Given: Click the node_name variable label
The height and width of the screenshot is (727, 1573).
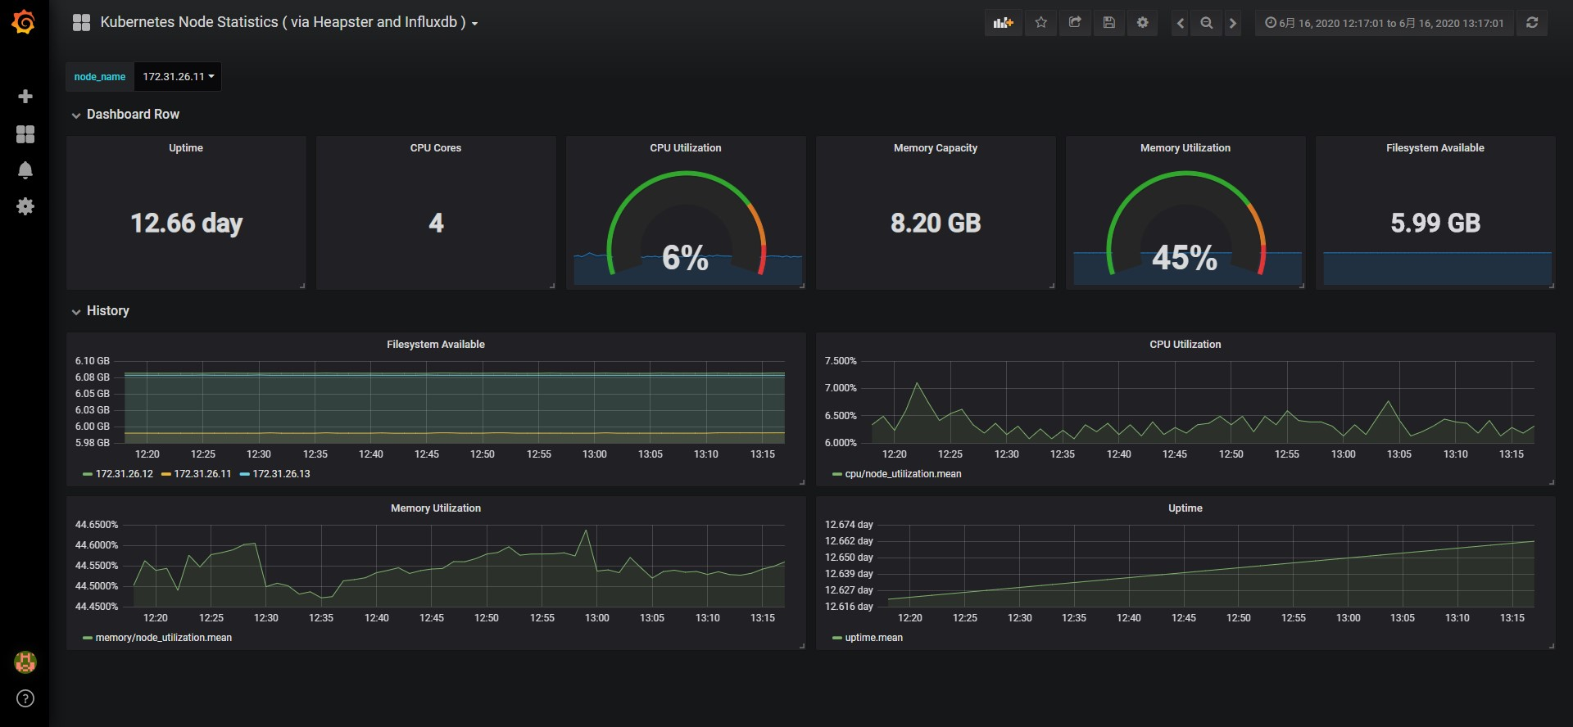Looking at the screenshot, I should (x=100, y=77).
